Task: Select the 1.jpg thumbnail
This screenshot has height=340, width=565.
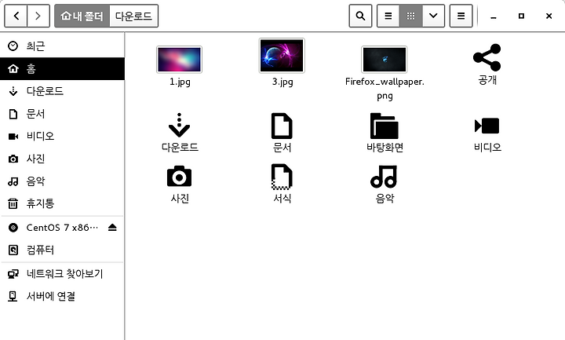Action: pyautogui.click(x=179, y=60)
